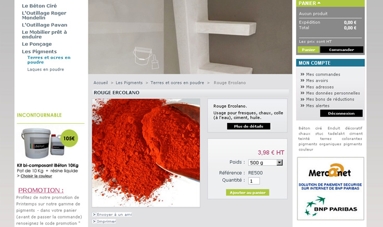This screenshot has width=383, height=227.
Task: Click the BNP Paribas logo
Action: (331, 207)
